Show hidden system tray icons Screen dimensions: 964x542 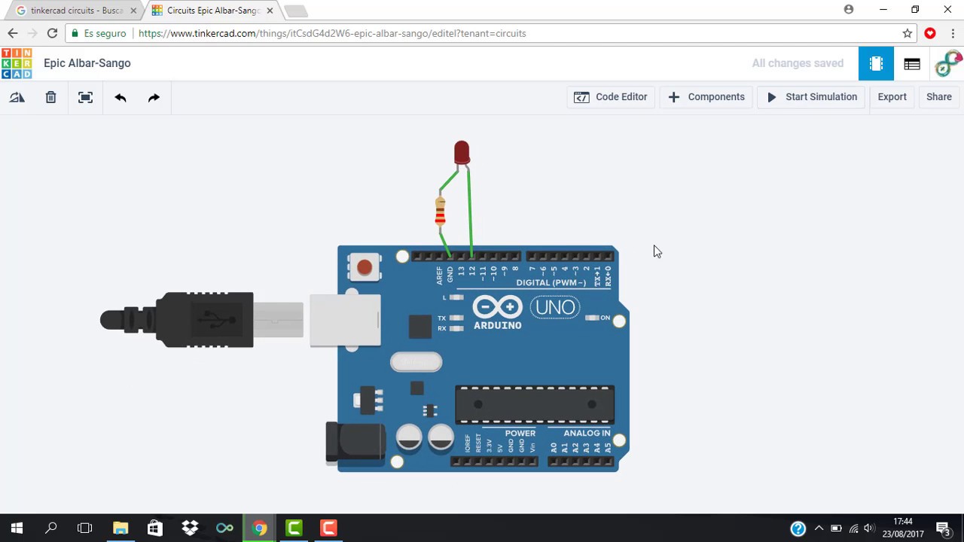[819, 528]
